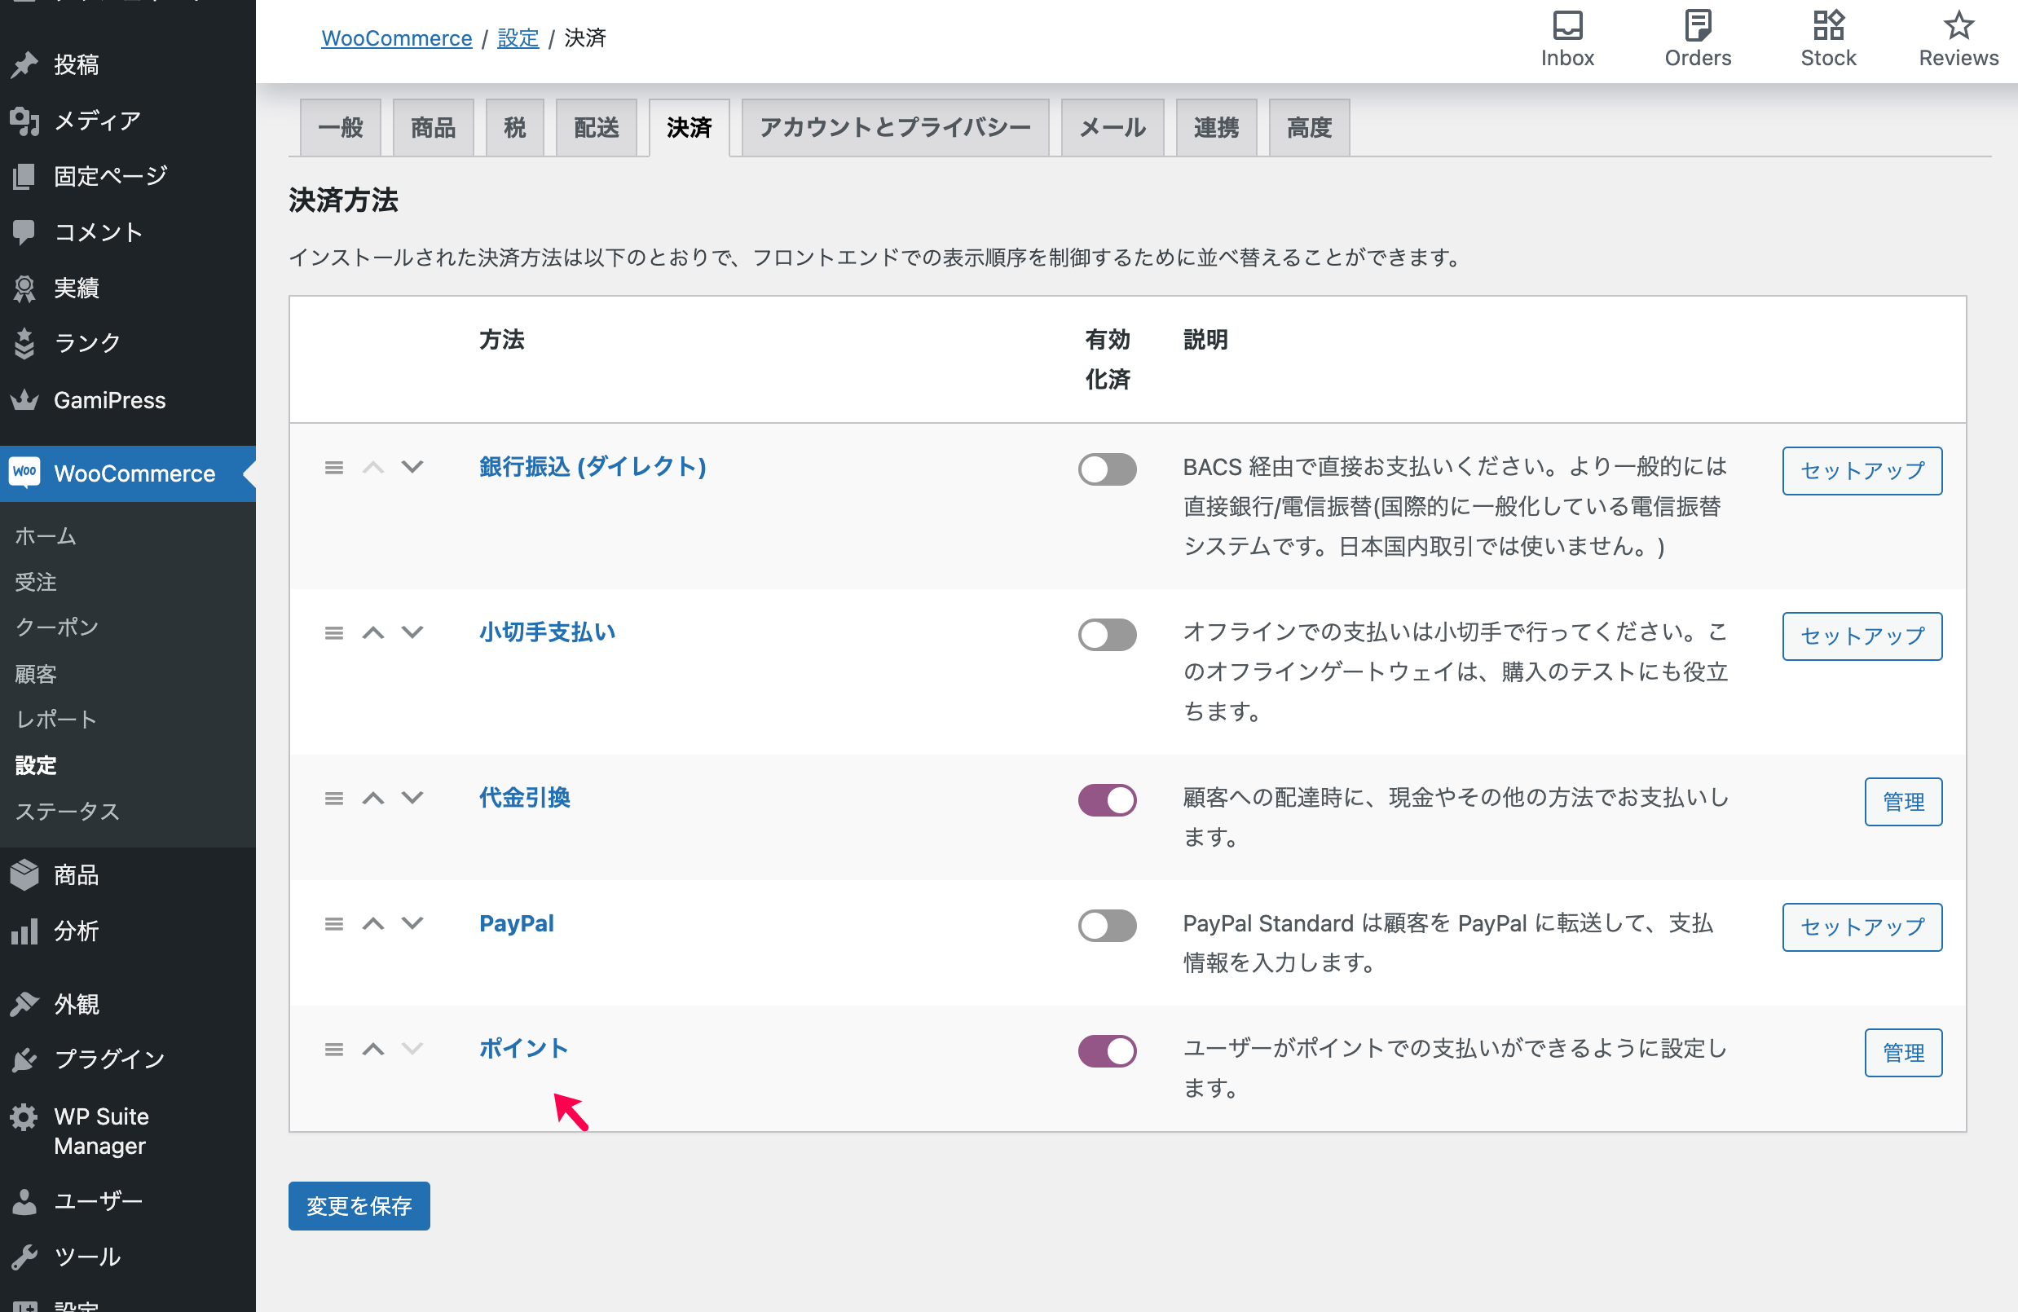The width and height of the screenshot is (2018, 1312).
Task: Switch to the メール settings tab
Action: [x=1113, y=128]
